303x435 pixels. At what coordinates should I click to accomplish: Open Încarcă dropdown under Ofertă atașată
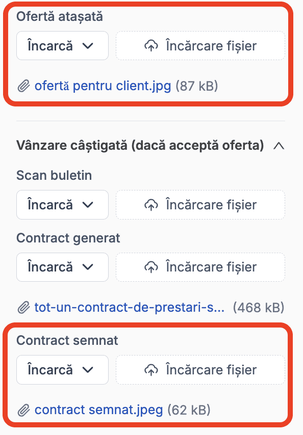click(x=62, y=46)
